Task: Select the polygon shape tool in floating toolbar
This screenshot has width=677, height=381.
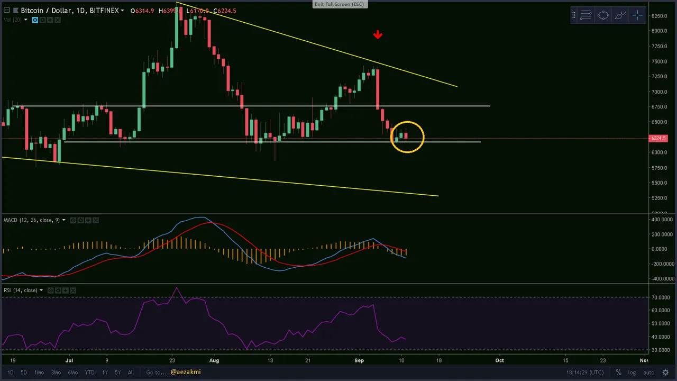Action: (603, 15)
